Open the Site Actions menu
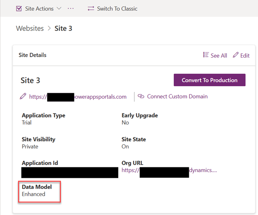258x215 pixels. point(40,9)
